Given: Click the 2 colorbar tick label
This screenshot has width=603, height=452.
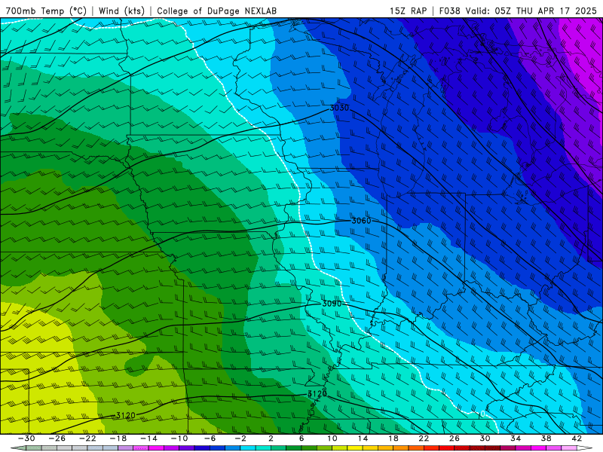Looking at the screenshot, I should (271, 438).
